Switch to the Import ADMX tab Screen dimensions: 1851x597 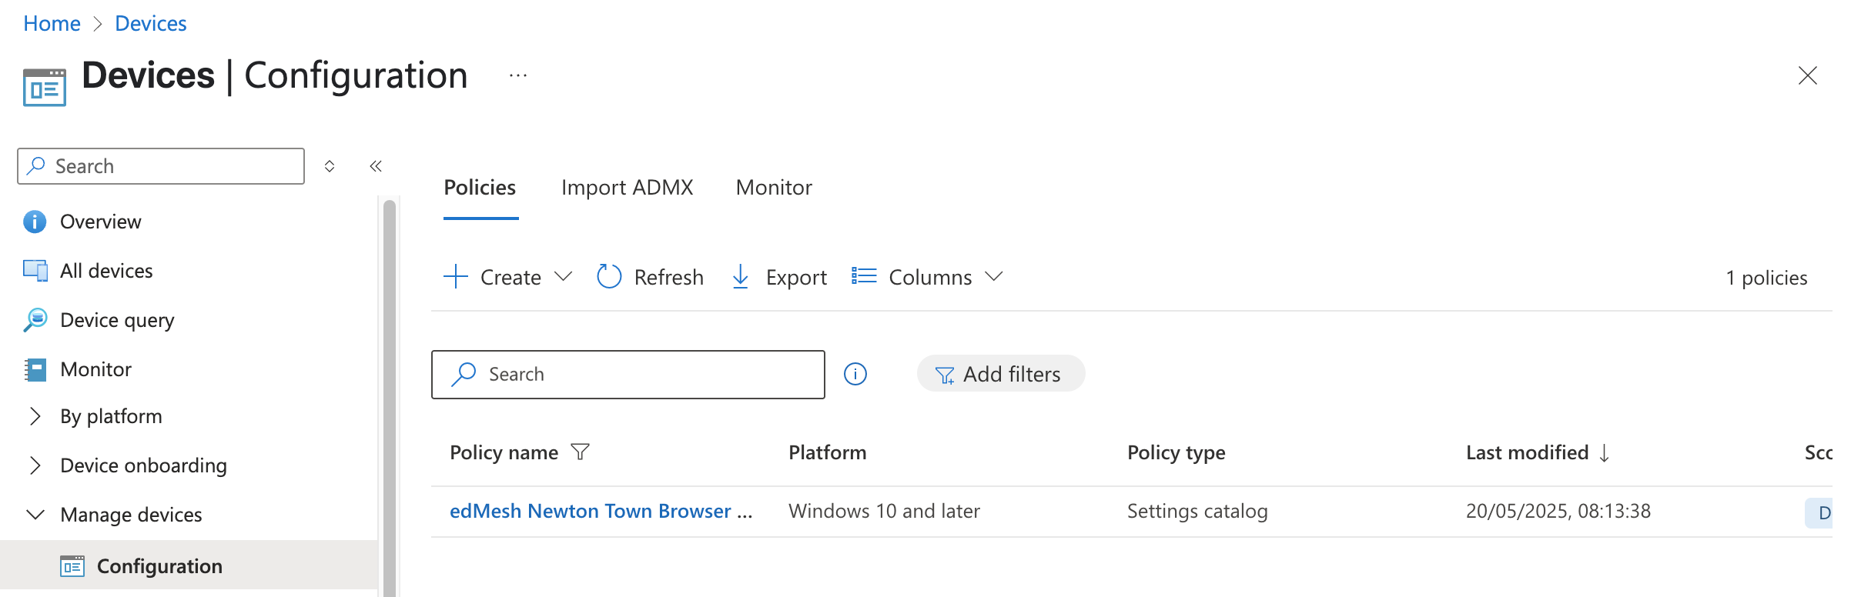(627, 187)
